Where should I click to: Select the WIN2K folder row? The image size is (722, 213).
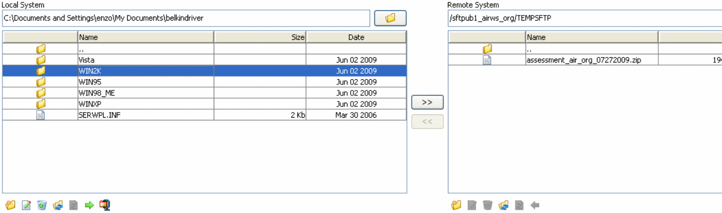tap(204, 71)
